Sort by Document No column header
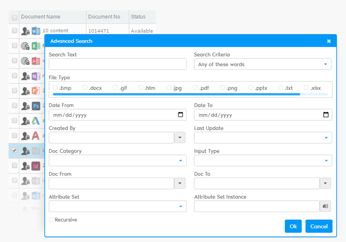Viewport: 346px width, 242px height. [104, 17]
